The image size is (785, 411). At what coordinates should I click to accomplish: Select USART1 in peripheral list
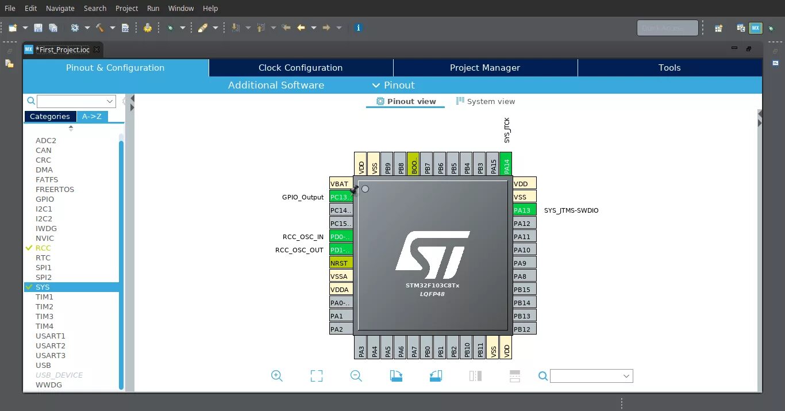point(51,336)
